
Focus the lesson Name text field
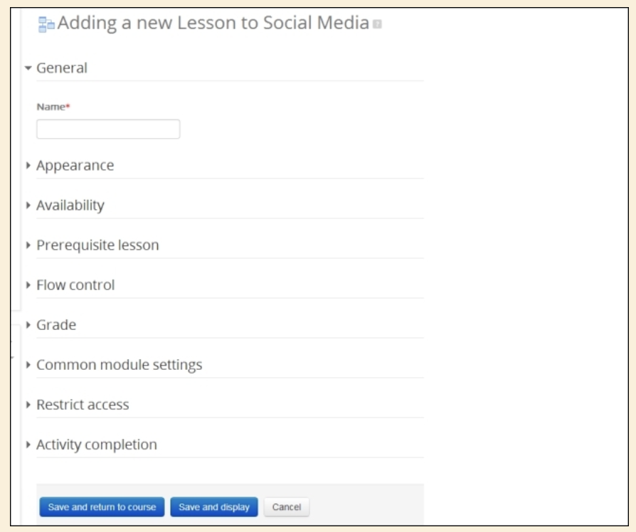(x=108, y=129)
